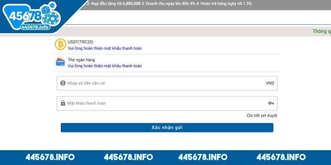The image size is (331, 165).
Task: Click the leftmost 445678.INFO footer text
Action: tap(50, 157)
